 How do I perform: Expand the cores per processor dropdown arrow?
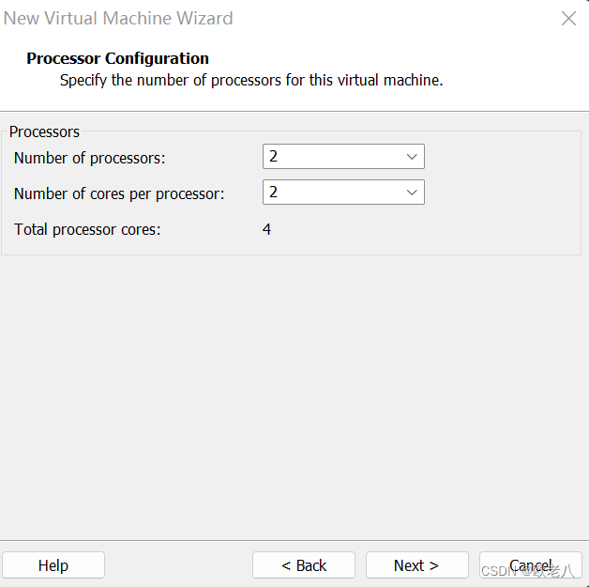(x=412, y=193)
